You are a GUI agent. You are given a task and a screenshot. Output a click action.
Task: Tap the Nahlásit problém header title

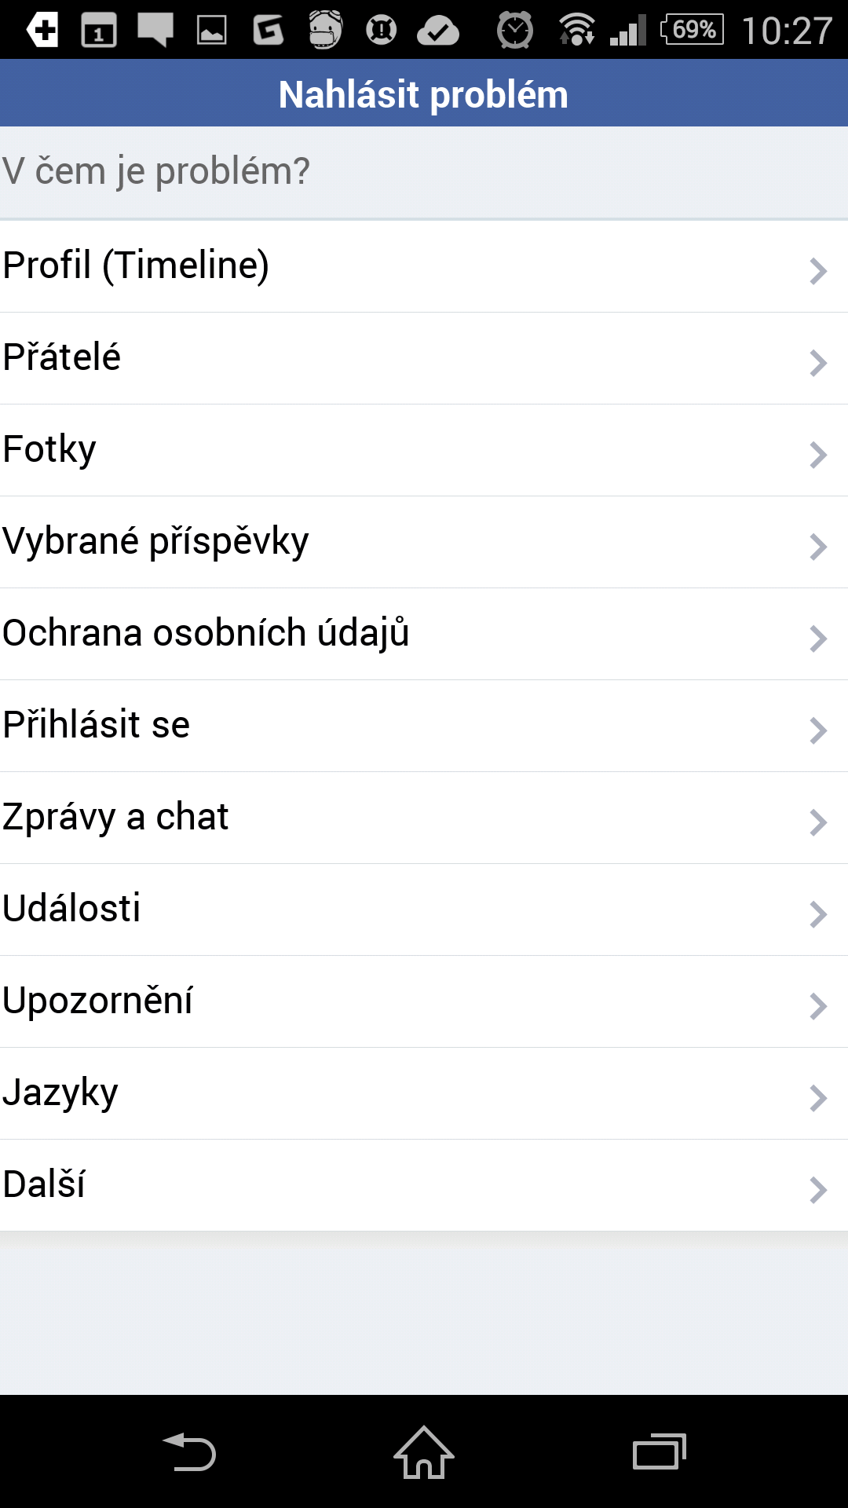click(x=423, y=94)
